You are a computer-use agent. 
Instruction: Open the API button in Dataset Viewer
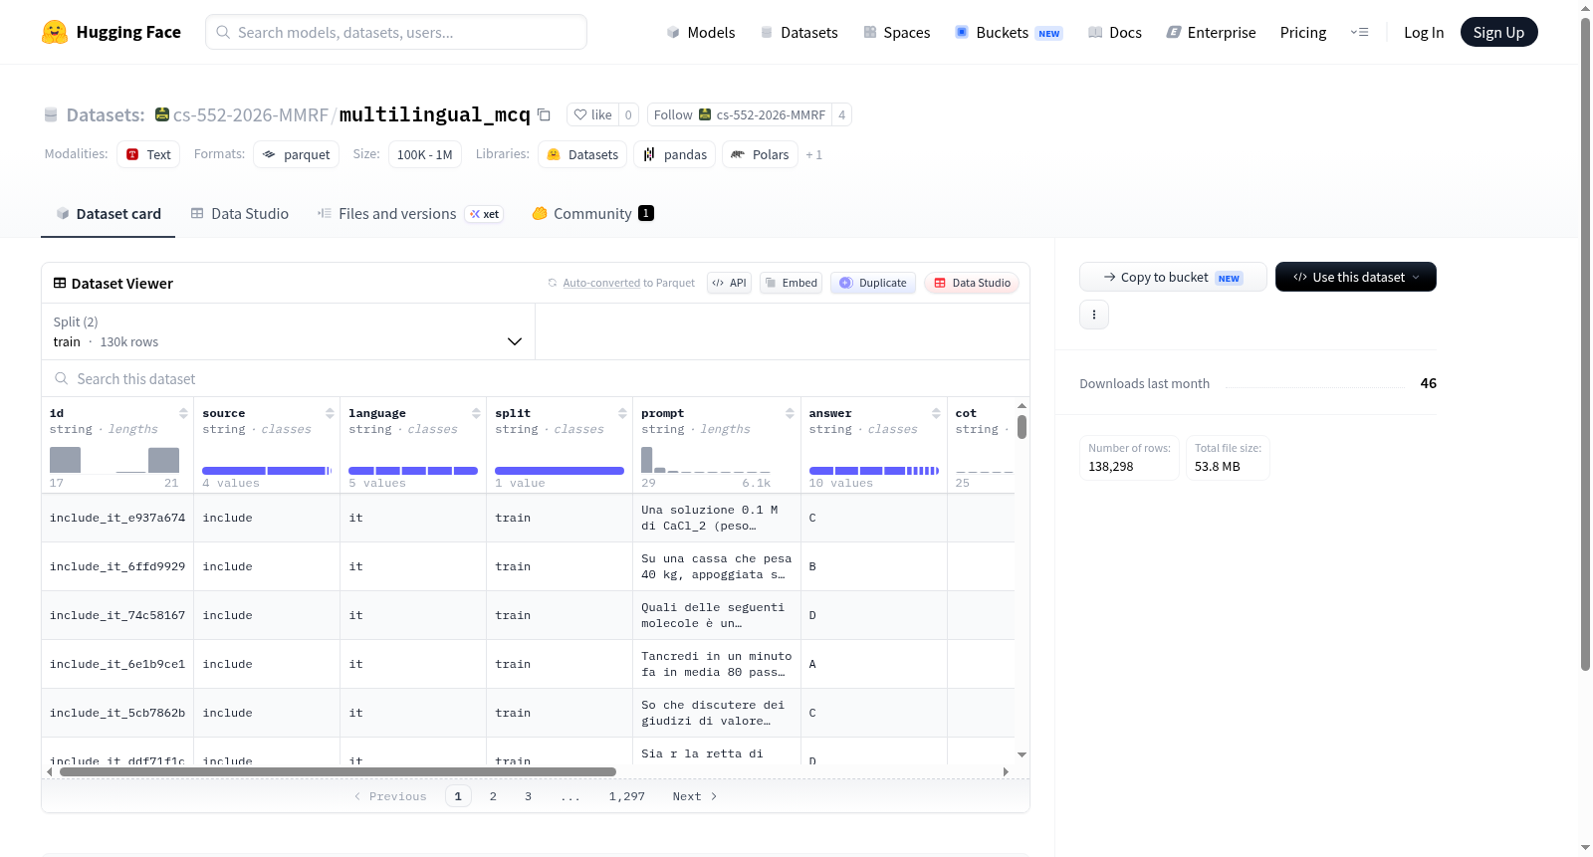729,283
